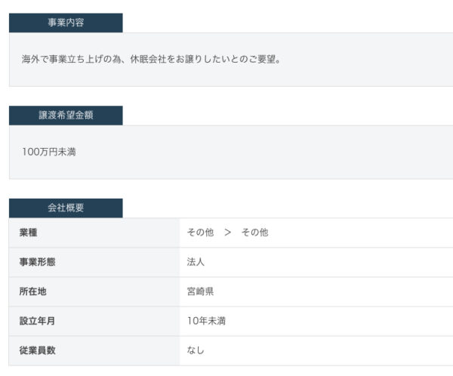Select the second その他 subcategory link

coord(255,233)
